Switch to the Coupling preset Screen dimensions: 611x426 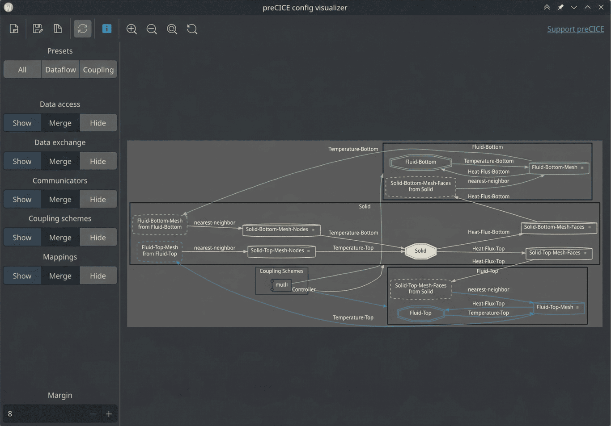tap(98, 69)
